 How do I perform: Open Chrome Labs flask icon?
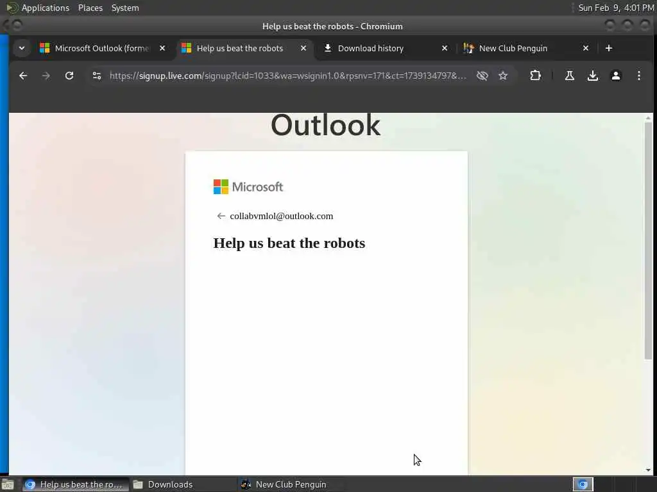[570, 76]
